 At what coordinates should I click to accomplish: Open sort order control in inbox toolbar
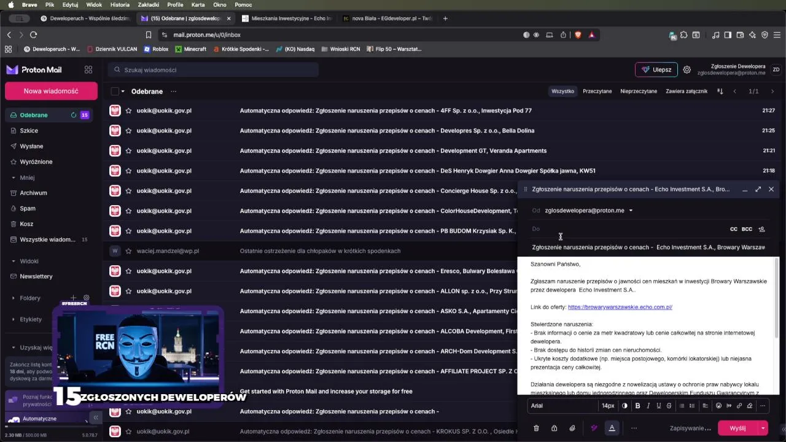click(720, 91)
